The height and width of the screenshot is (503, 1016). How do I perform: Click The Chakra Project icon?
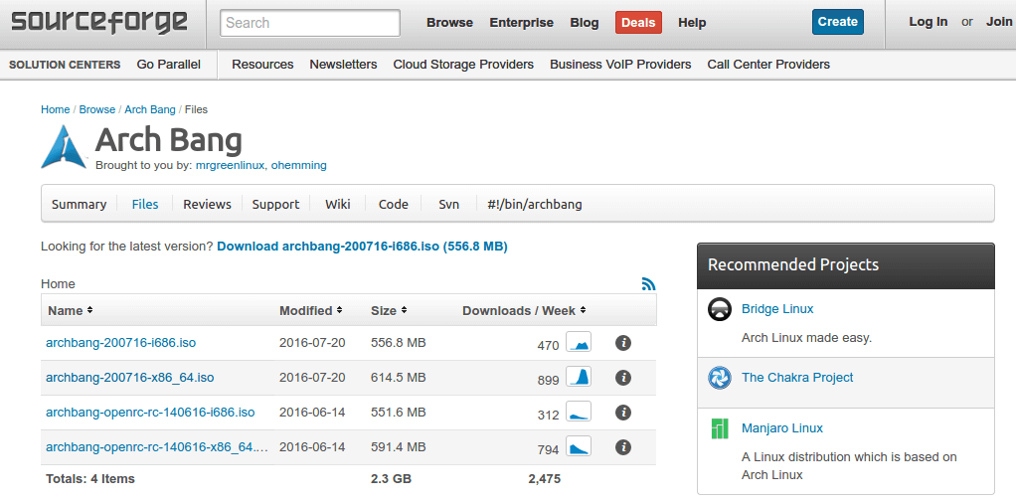click(x=720, y=378)
